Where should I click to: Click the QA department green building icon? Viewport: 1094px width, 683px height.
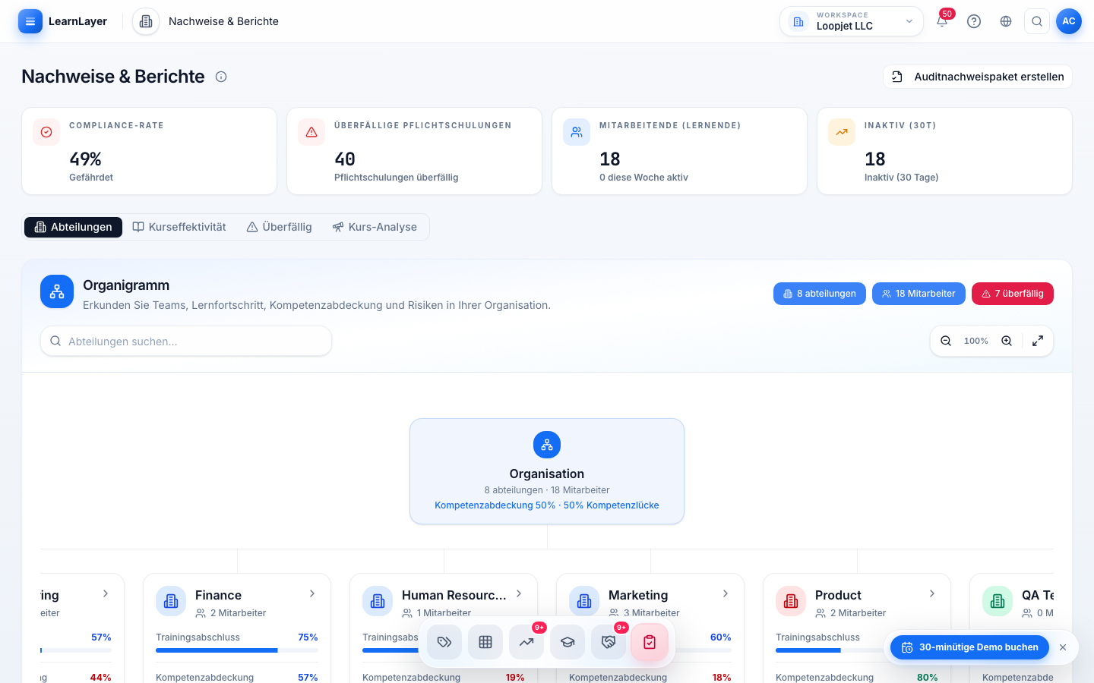point(998,601)
